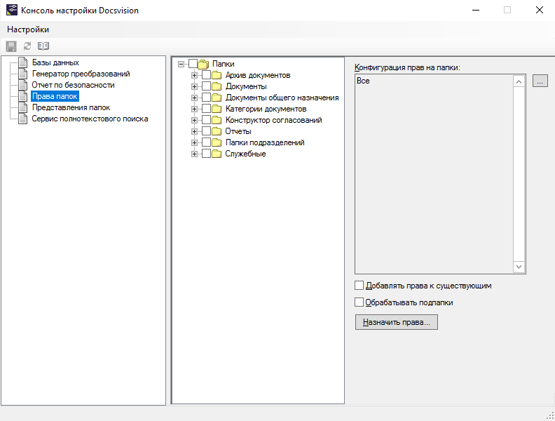Expand the Служебные folder node

(x=194, y=154)
